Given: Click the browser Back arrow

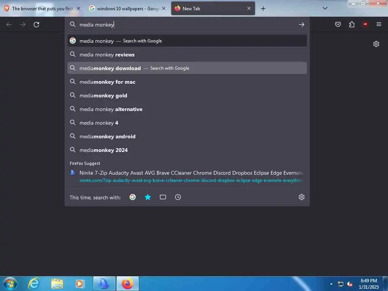Looking at the screenshot, I should coord(9,25).
